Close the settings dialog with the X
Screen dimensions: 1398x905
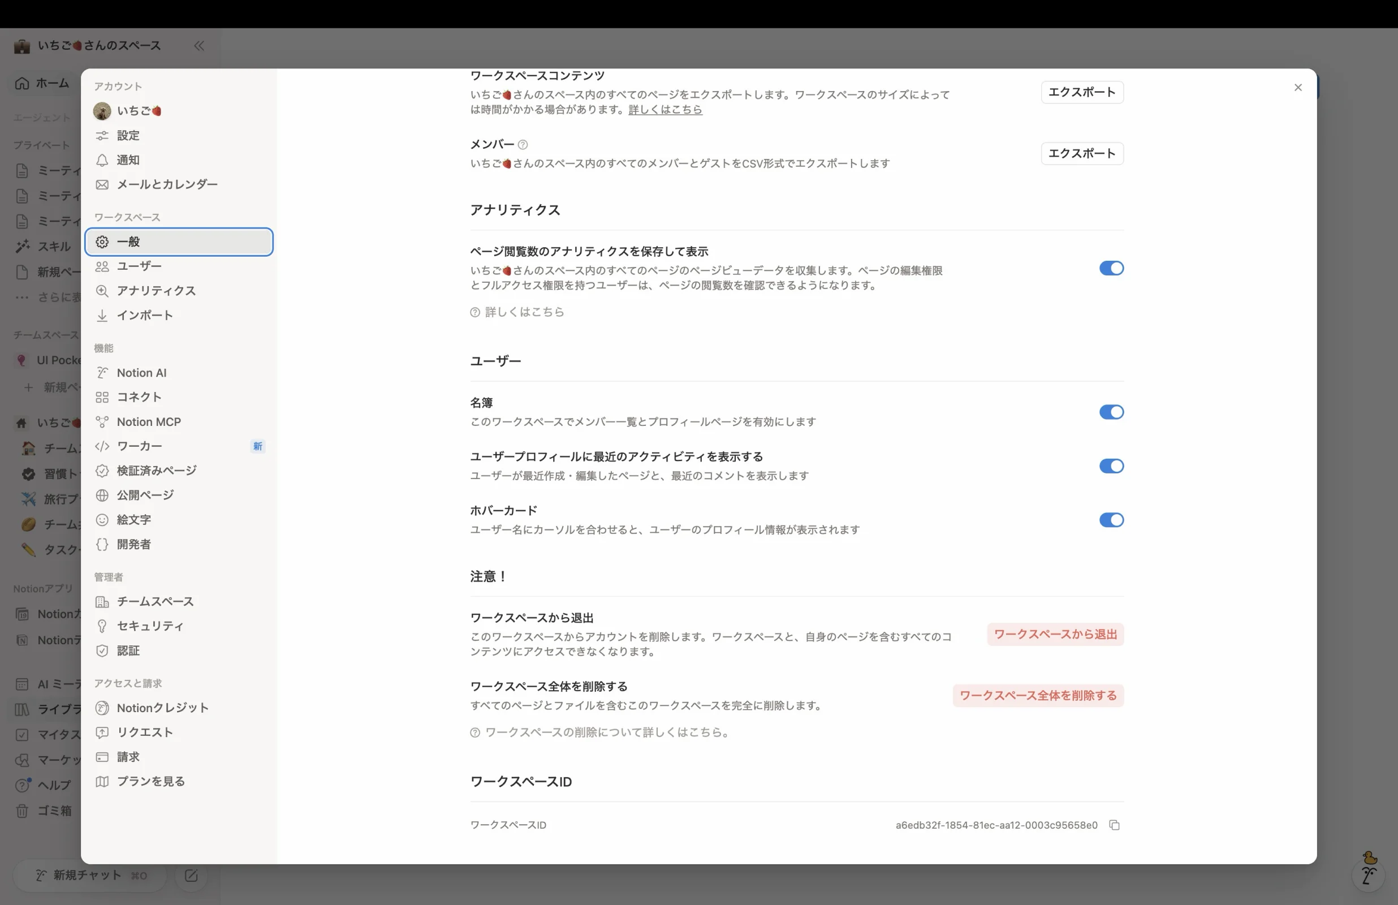click(x=1297, y=88)
